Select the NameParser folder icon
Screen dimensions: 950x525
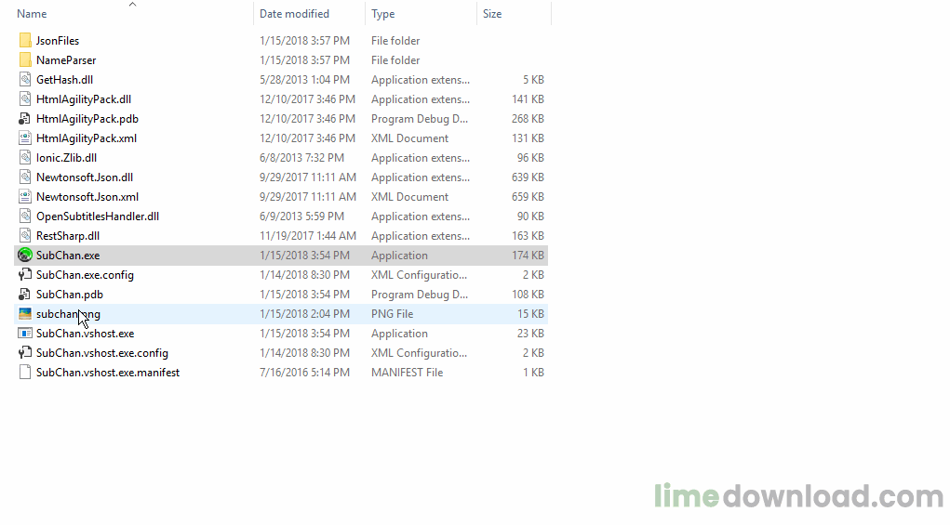[x=25, y=59]
